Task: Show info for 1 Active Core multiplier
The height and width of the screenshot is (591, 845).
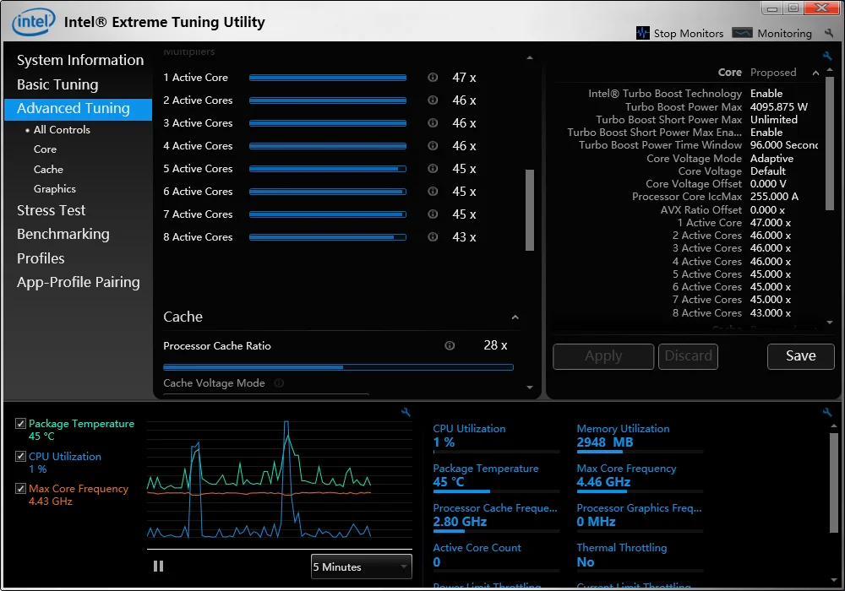Action: [433, 78]
